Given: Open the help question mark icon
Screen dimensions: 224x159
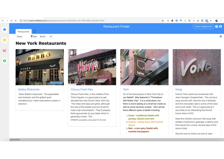Looking at the screenshot, I should coord(217,26).
